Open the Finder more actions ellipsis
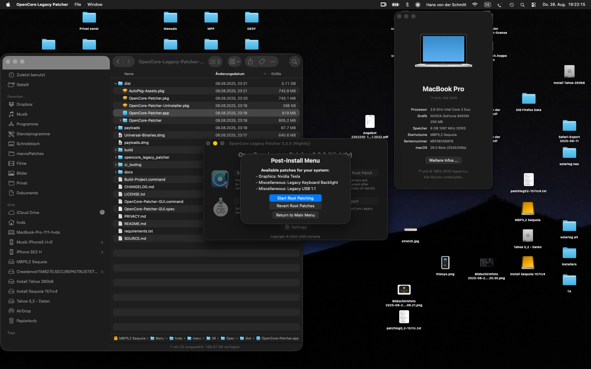Viewport: 591px width, 369px height. click(273, 62)
